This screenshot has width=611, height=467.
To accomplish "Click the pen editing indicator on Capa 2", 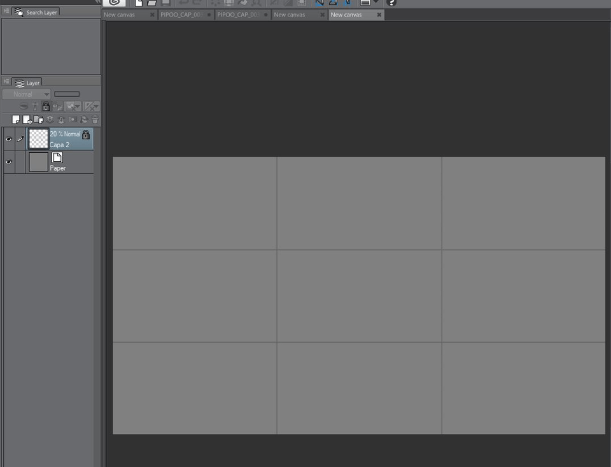I will click(x=20, y=139).
